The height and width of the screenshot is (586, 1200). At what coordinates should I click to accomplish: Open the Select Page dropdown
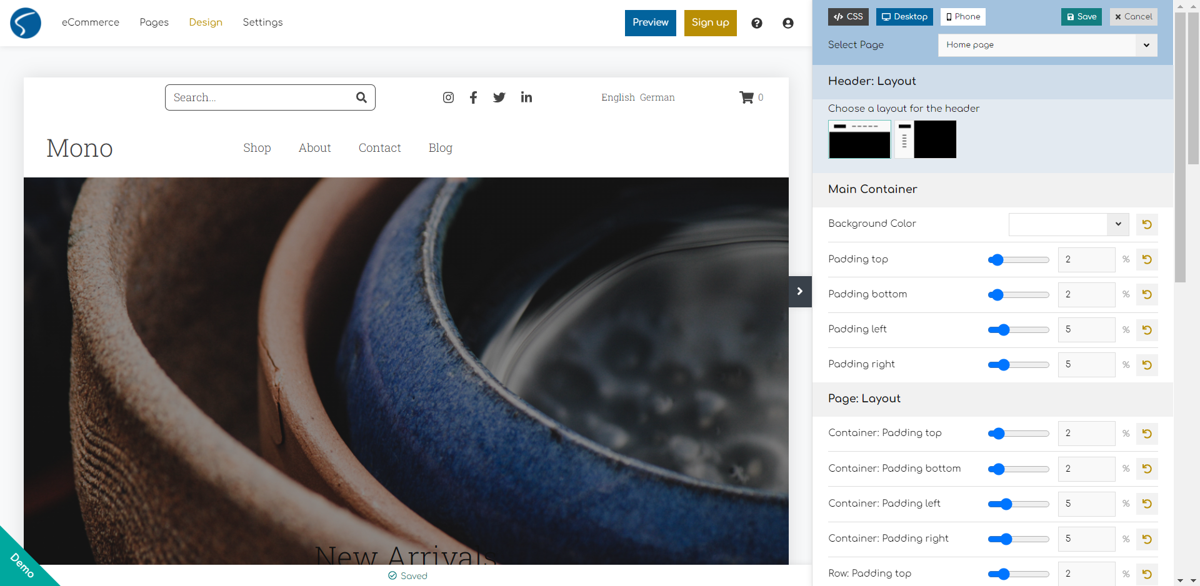point(1047,45)
